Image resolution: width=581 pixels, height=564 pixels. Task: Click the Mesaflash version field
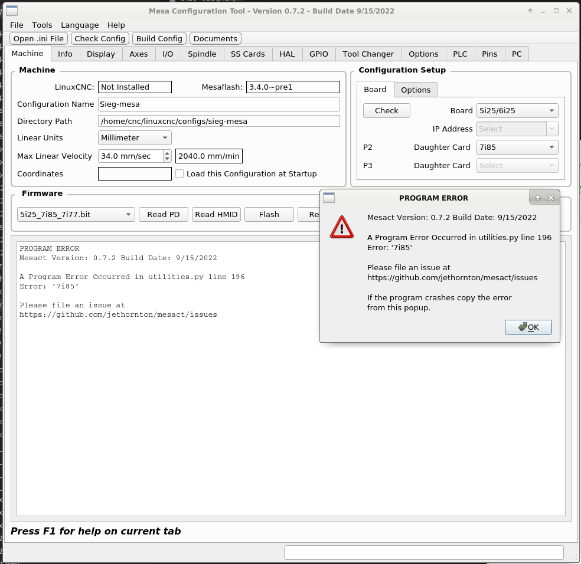coord(293,87)
